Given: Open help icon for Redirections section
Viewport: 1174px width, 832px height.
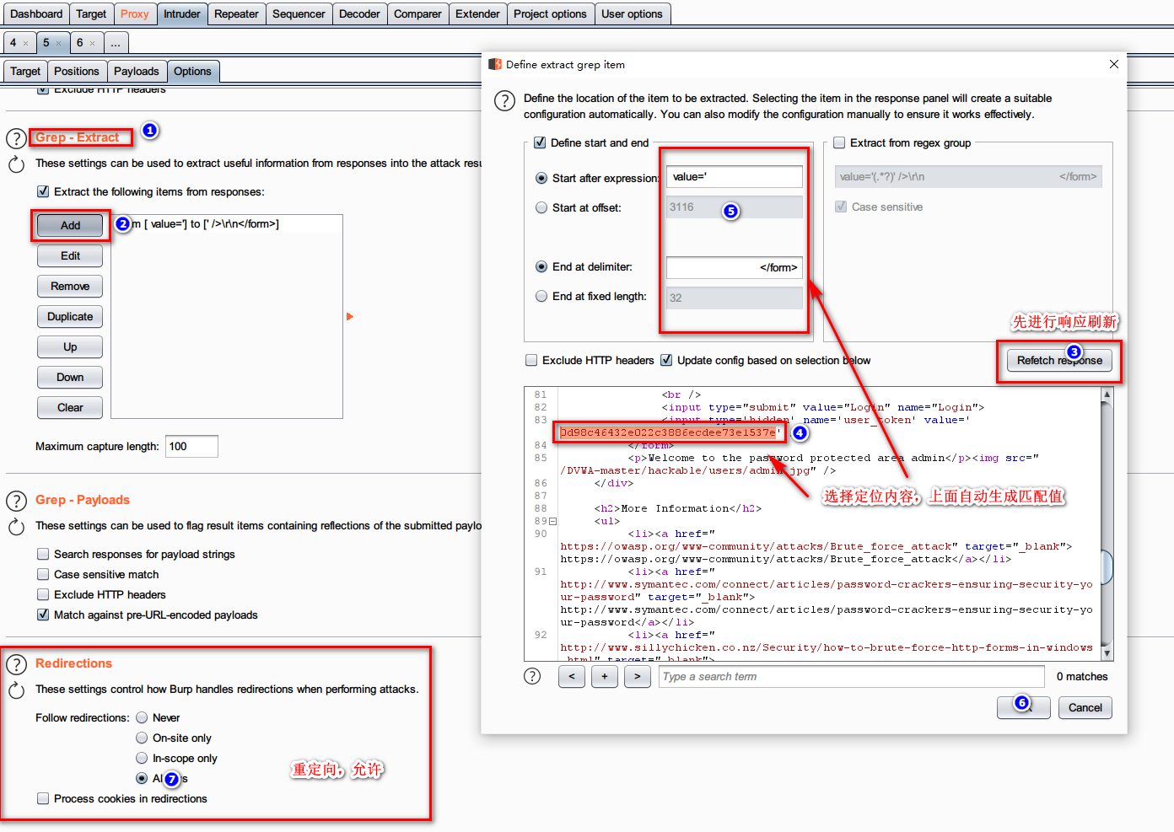Looking at the screenshot, I should pos(16,664).
